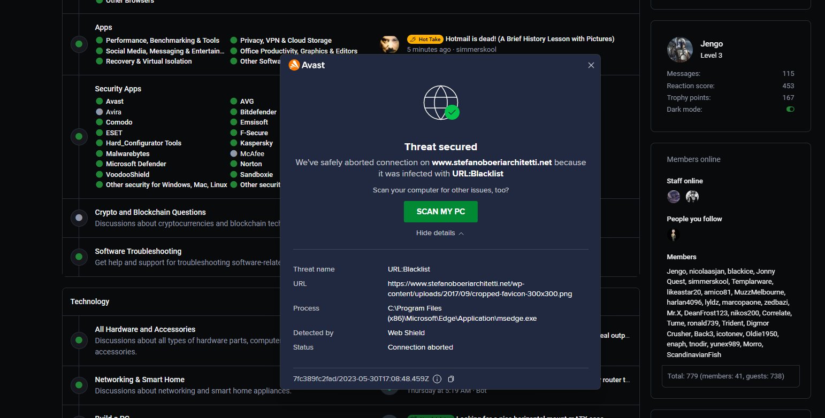
Task: Open the Hard_Configurator Tools sub-forum
Action: [143, 143]
